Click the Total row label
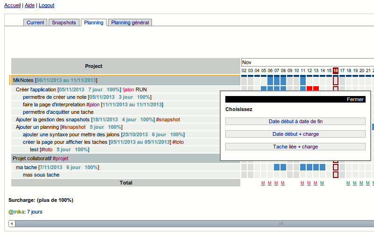 (x=126, y=183)
